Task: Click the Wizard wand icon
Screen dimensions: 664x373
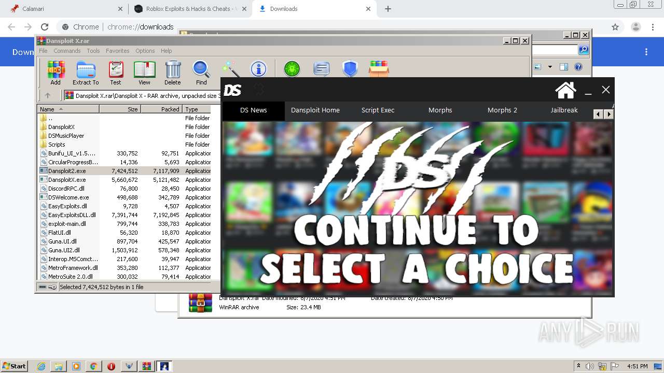Action: [x=230, y=69]
